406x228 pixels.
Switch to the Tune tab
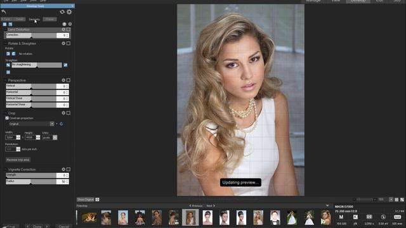[x=7, y=19]
